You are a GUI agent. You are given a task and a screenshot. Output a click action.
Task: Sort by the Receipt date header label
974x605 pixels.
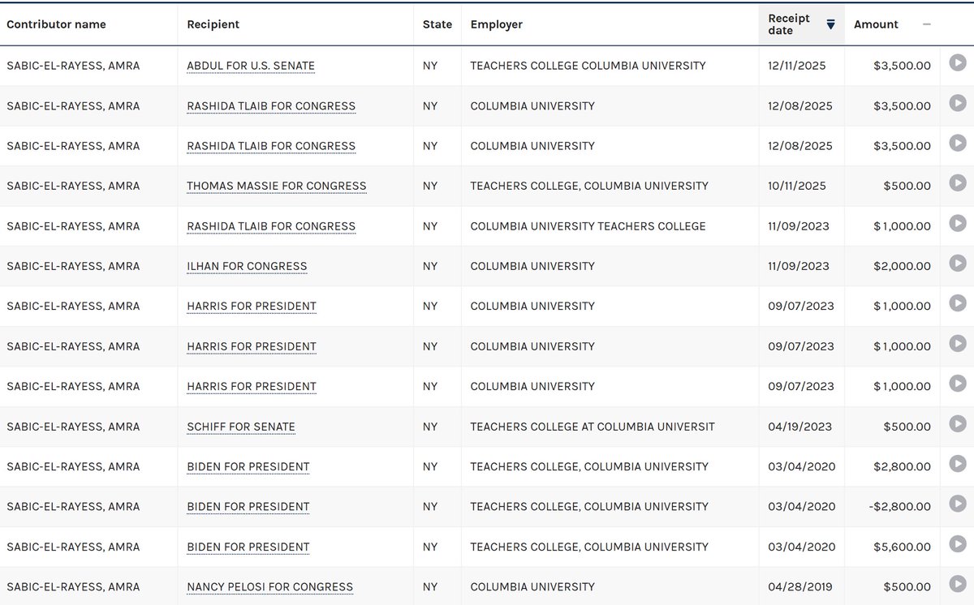click(x=790, y=24)
